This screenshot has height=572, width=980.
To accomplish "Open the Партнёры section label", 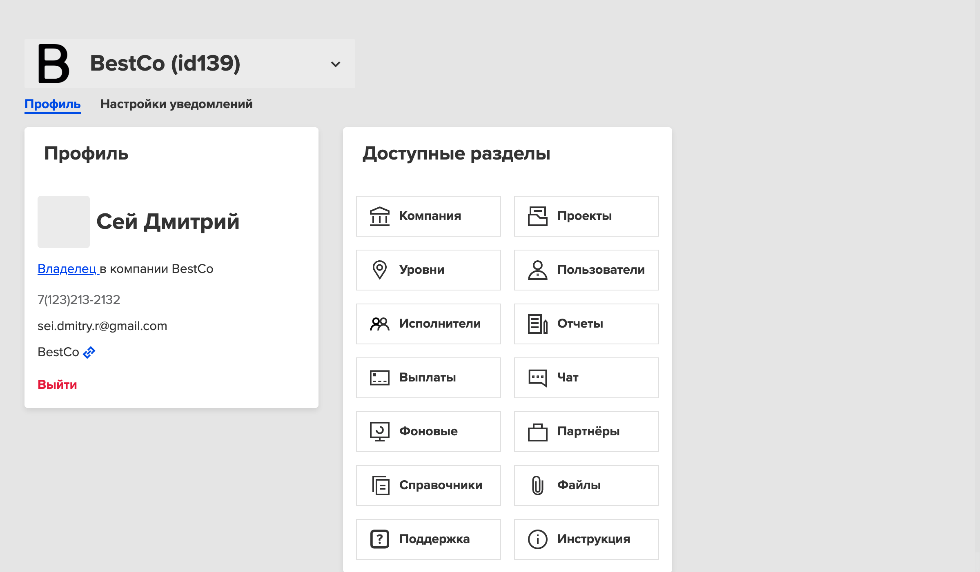I will pyautogui.click(x=588, y=431).
